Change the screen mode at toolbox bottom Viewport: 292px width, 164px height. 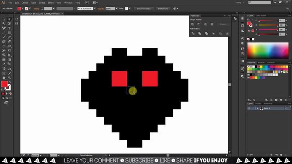(6, 102)
